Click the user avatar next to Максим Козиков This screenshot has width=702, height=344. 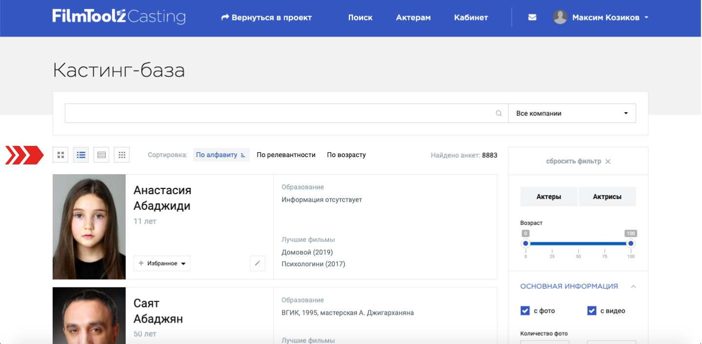(560, 18)
